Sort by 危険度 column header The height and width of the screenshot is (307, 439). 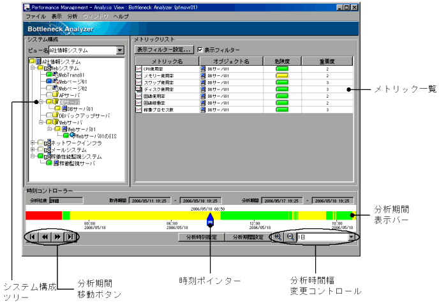(x=282, y=61)
